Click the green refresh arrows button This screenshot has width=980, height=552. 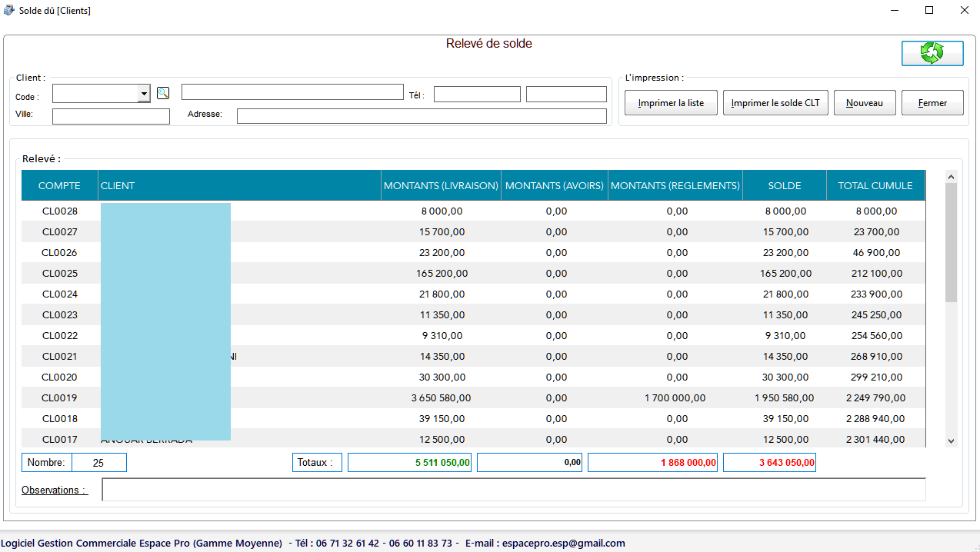pos(932,53)
